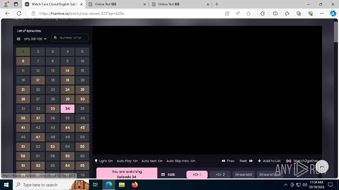Add to List the current anime
The width and height of the screenshot is (339, 190).
[269, 161]
